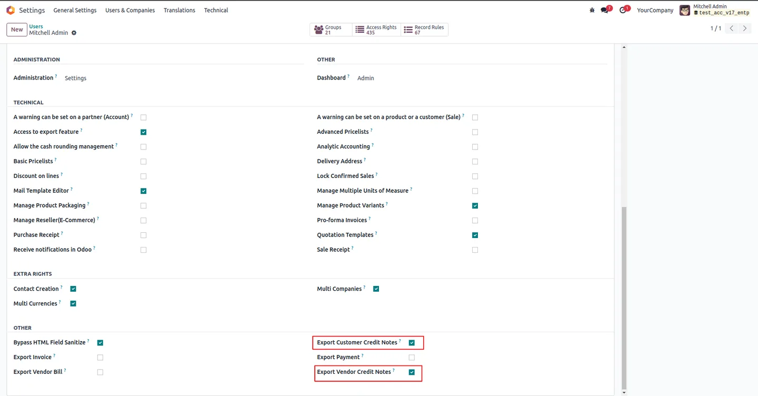Click scrollbar down arrow
This screenshot has height=396, width=758.
624,392
